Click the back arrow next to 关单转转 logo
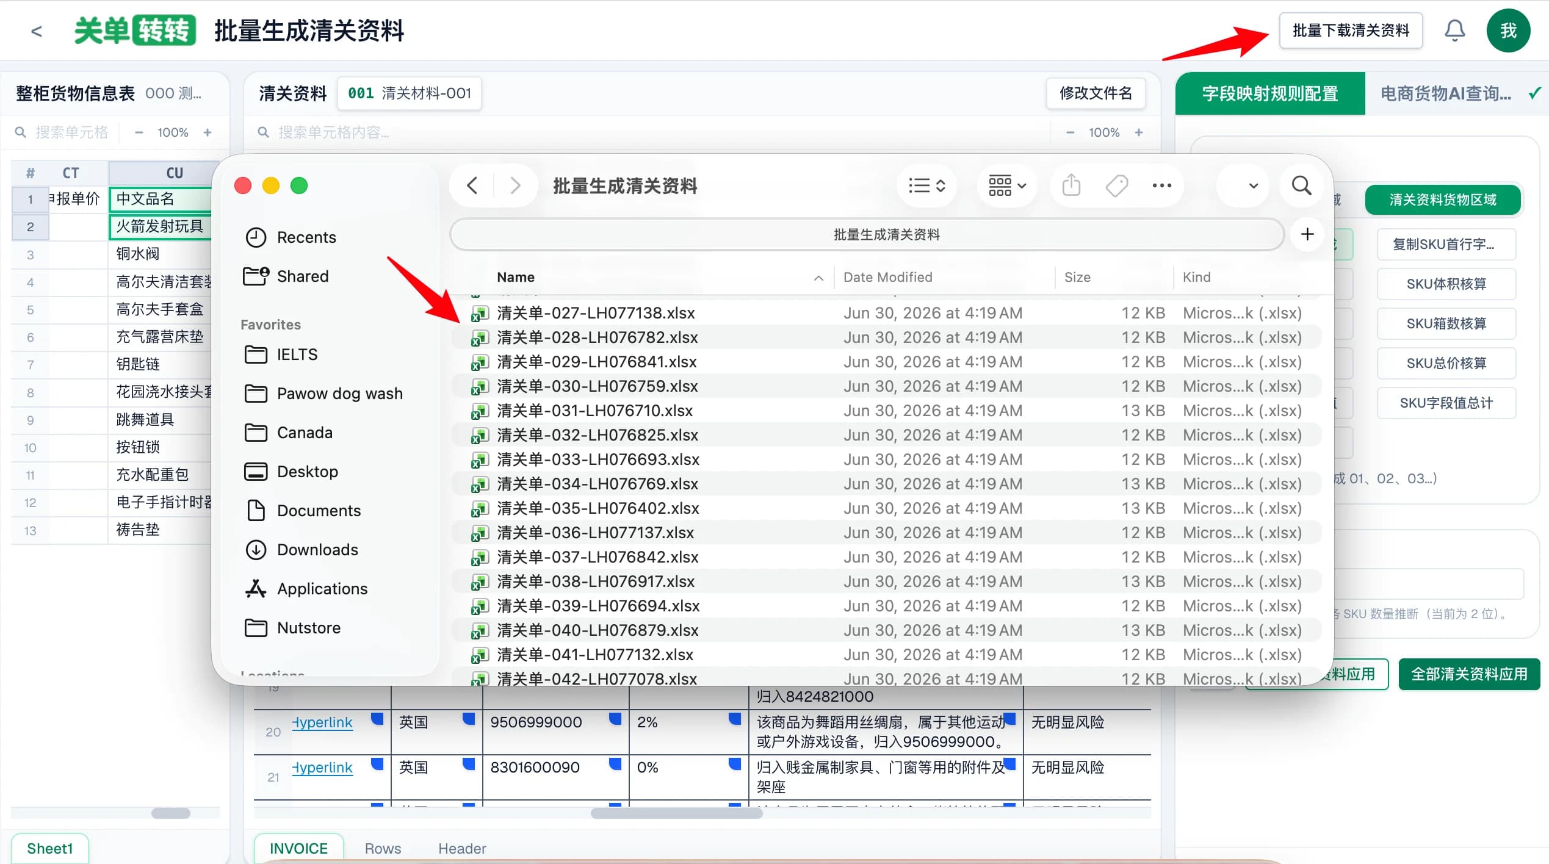This screenshot has height=864, width=1549. click(37, 31)
